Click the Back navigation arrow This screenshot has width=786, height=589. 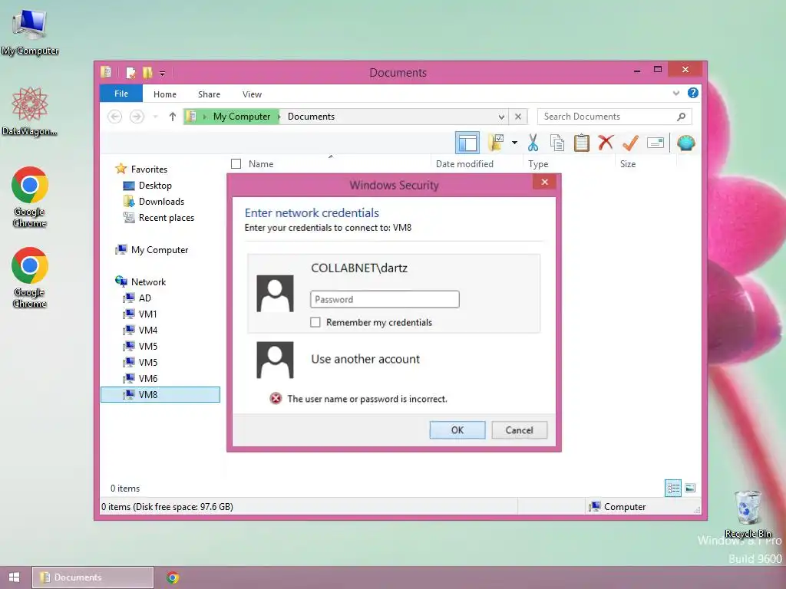coord(115,117)
